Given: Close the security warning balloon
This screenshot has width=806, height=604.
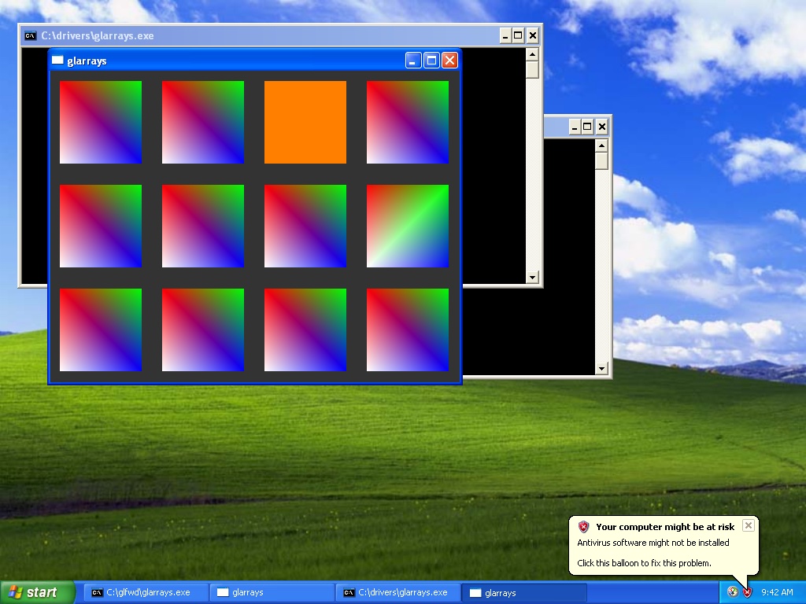Looking at the screenshot, I should 749,525.
